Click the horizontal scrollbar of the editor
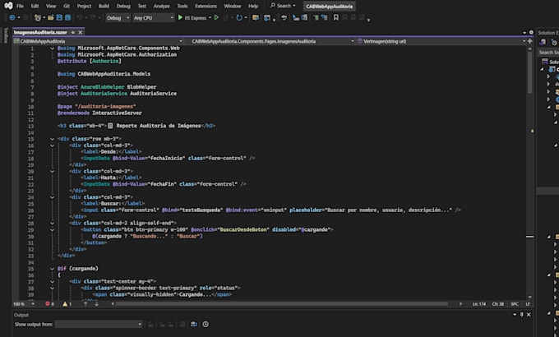This screenshot has width=559, height=337. point(282,304)
